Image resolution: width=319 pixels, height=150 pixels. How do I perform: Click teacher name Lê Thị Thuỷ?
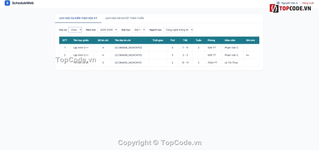[231, 62]
